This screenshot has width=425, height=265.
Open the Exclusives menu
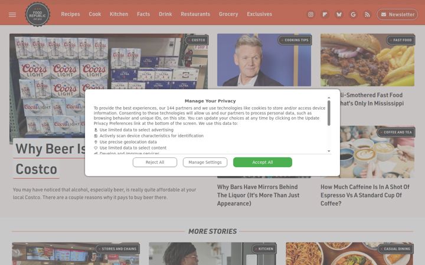coord(259,14)
